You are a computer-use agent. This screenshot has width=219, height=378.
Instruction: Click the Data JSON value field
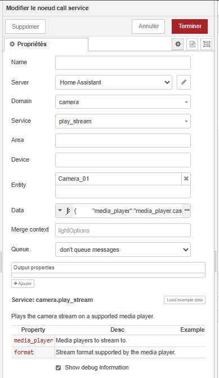[127, 211]
